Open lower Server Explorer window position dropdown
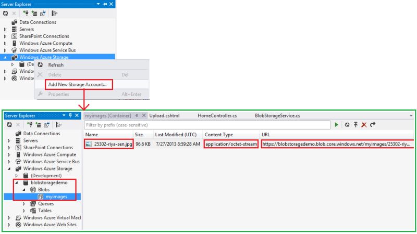Image resolution: width=417 pixels, height=234 pixels. pos(64,115)
